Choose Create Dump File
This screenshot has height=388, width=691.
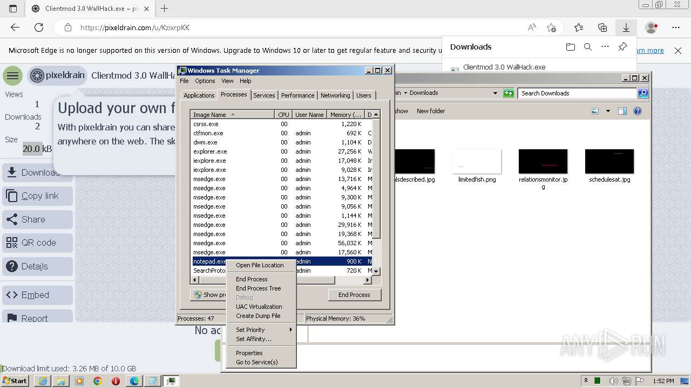(261, 316)
